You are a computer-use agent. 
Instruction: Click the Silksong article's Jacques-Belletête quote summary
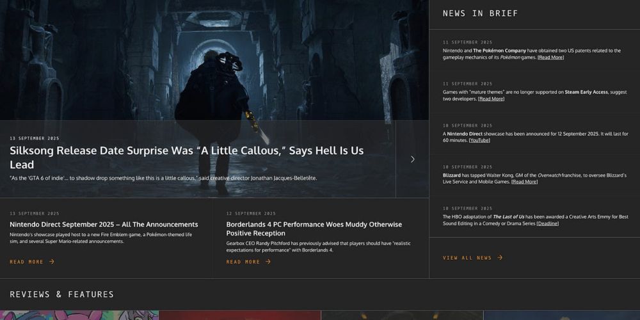[x=163, y=178]
